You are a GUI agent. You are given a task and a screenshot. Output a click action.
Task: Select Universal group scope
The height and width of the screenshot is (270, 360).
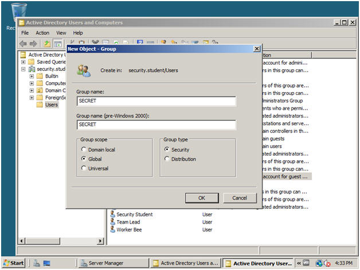coord(84,168)
